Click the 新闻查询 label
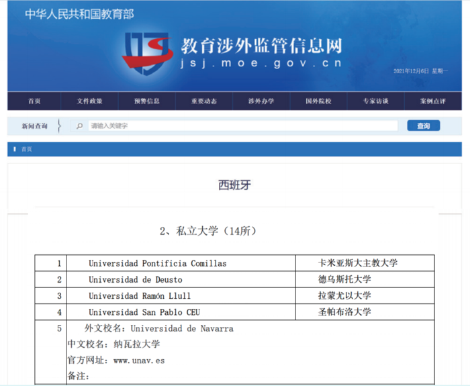The image size is (470, 386). point(34,126)
